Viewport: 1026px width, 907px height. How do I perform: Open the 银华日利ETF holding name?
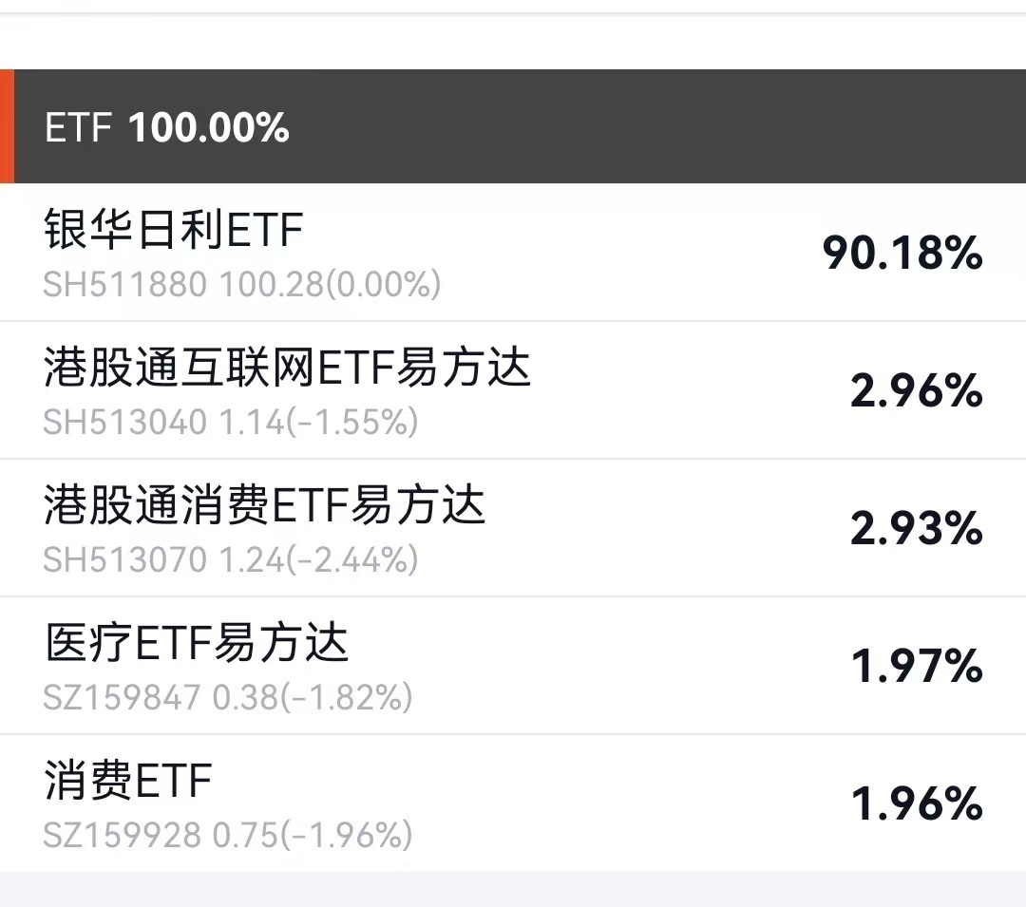174,229
